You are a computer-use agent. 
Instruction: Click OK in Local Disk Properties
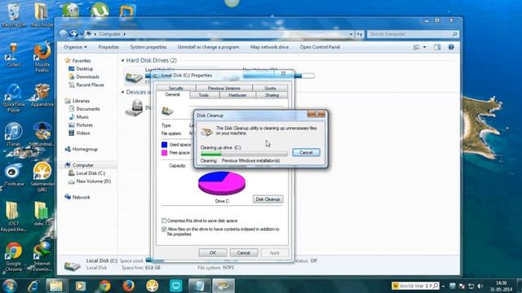pos(213,253)
